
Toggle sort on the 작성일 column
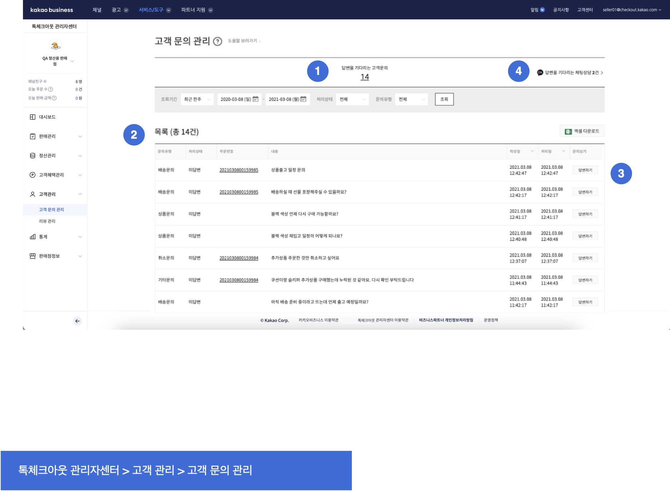(532, 151)
